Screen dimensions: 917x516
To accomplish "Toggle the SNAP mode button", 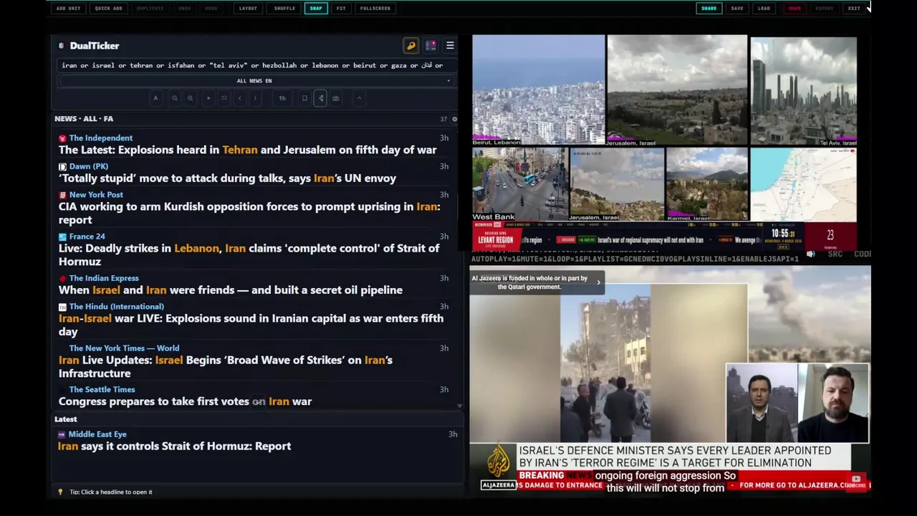I will coord(316,9).
